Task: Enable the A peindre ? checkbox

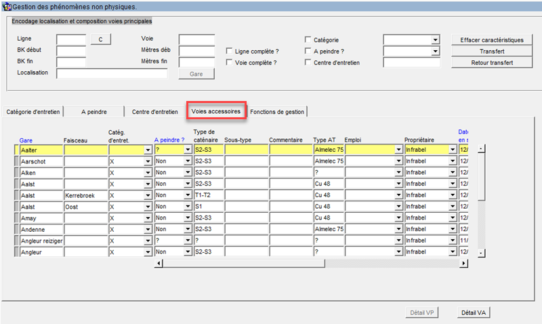Action: tap(308, 52)
